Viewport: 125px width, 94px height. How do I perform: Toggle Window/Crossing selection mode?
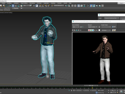tap(10, 6)
